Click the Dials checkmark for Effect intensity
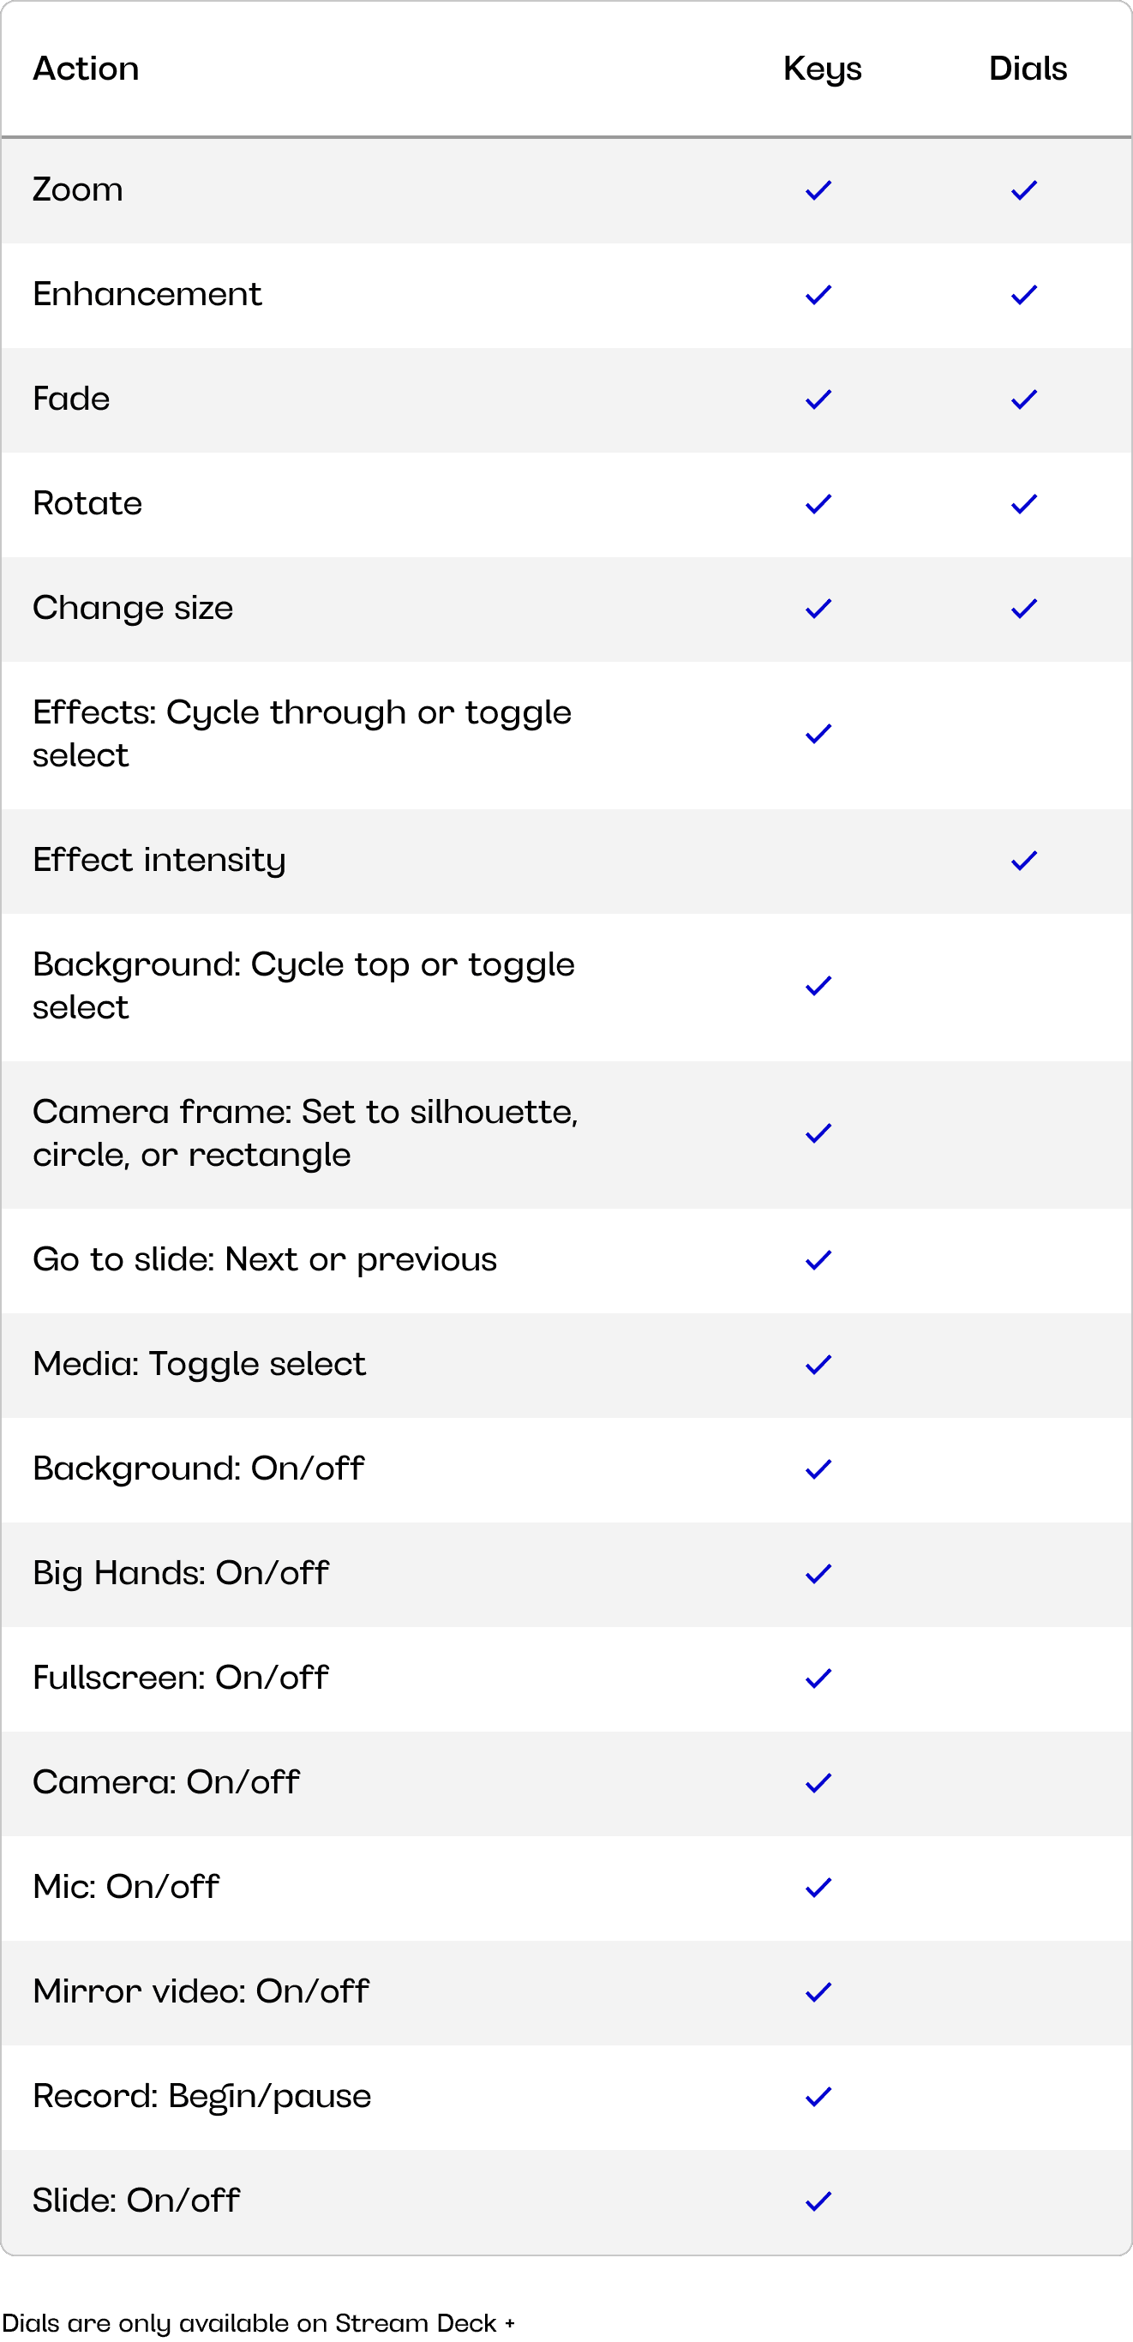The height and width of the screenshot is (2342, 1133). pos(1024,861)
